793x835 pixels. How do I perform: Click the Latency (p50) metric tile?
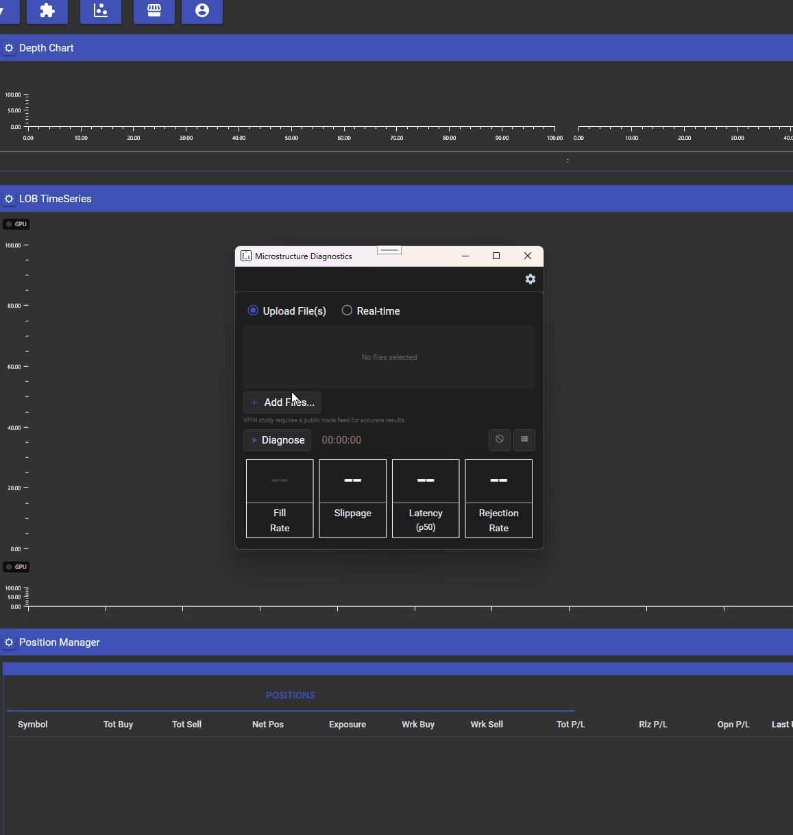point(426,498)
